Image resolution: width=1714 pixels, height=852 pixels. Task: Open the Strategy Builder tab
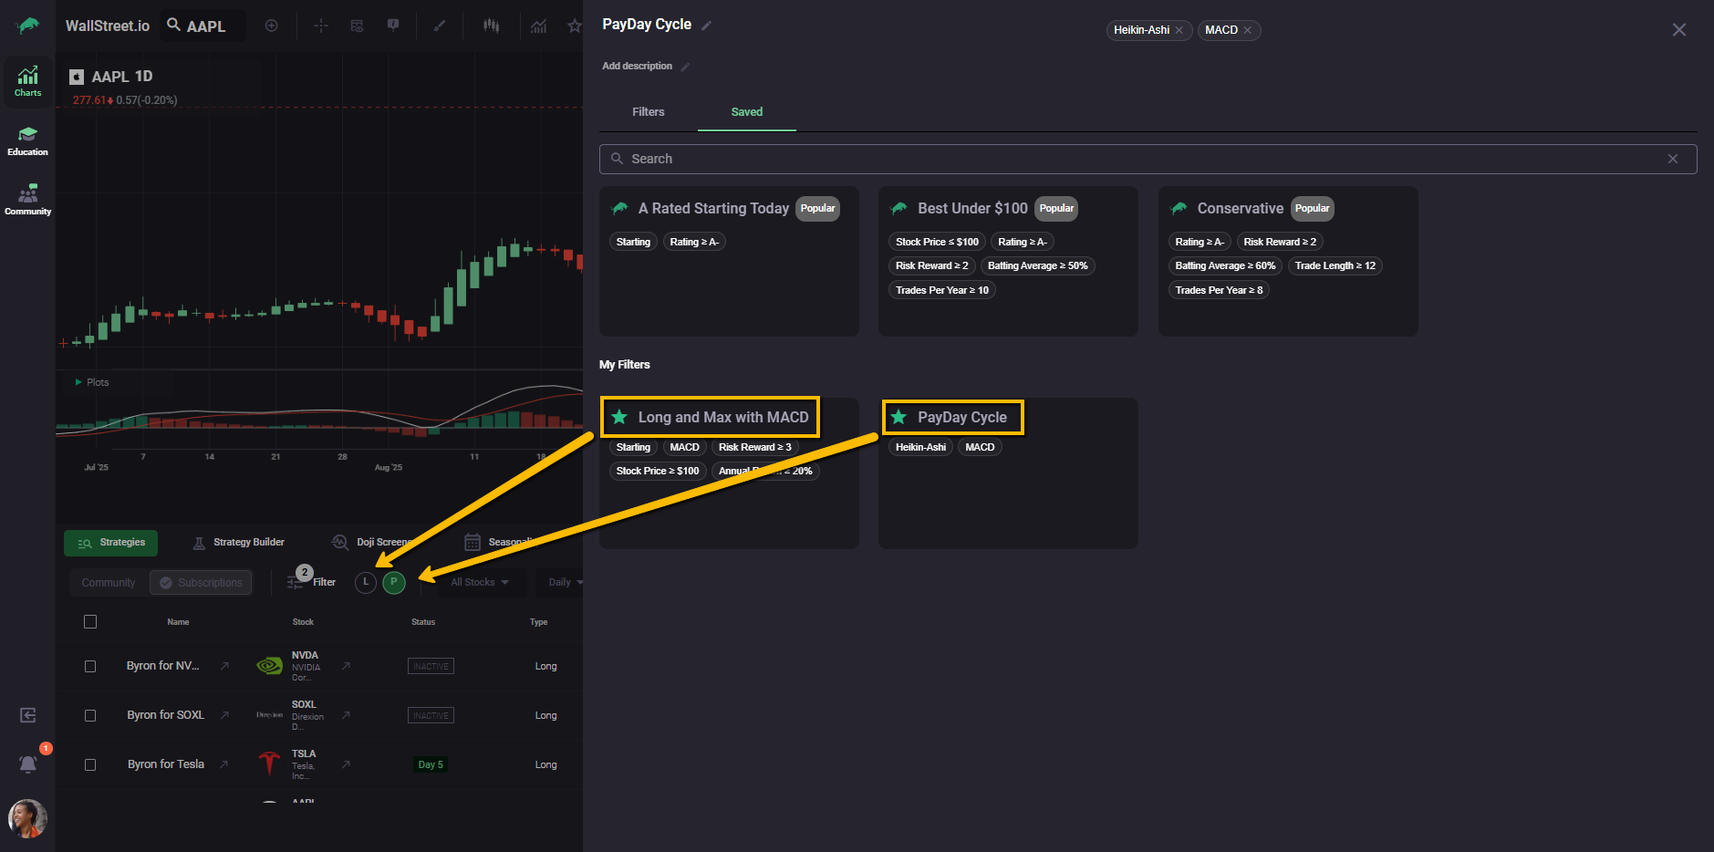239,543
